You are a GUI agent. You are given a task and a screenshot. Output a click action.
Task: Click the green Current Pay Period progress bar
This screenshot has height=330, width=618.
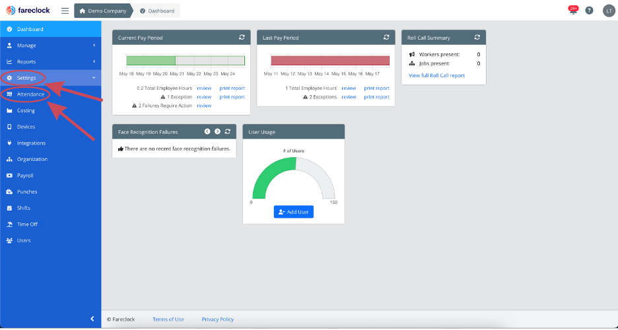151,61
